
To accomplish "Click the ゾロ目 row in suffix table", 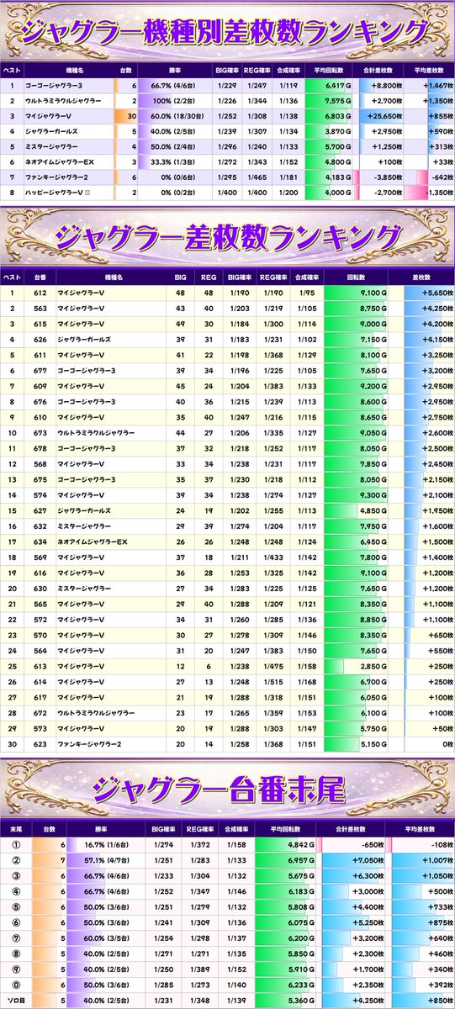I will (227, 1001).
